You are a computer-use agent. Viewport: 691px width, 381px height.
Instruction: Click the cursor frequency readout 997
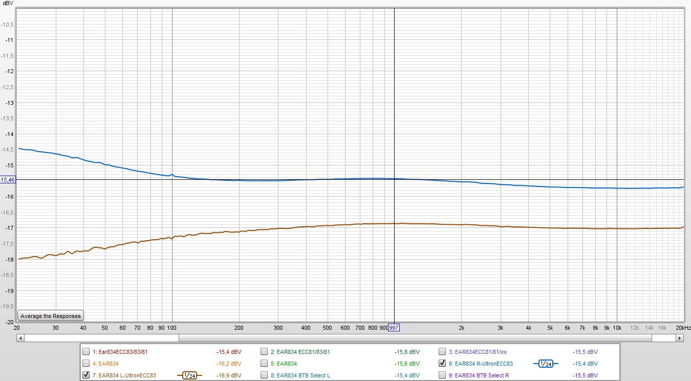pos(394,328)
